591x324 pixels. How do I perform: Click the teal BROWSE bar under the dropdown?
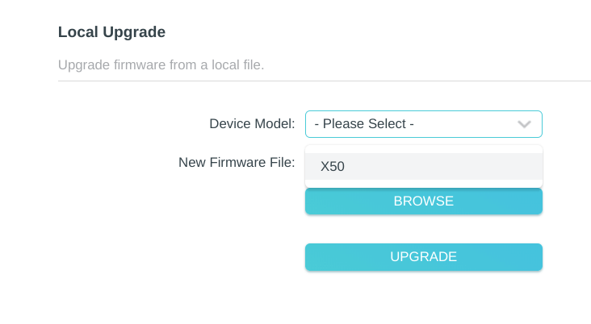423,201
